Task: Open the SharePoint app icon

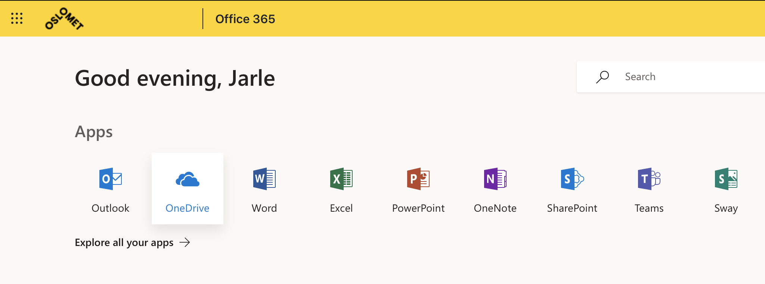Action: tap(572, 179)
